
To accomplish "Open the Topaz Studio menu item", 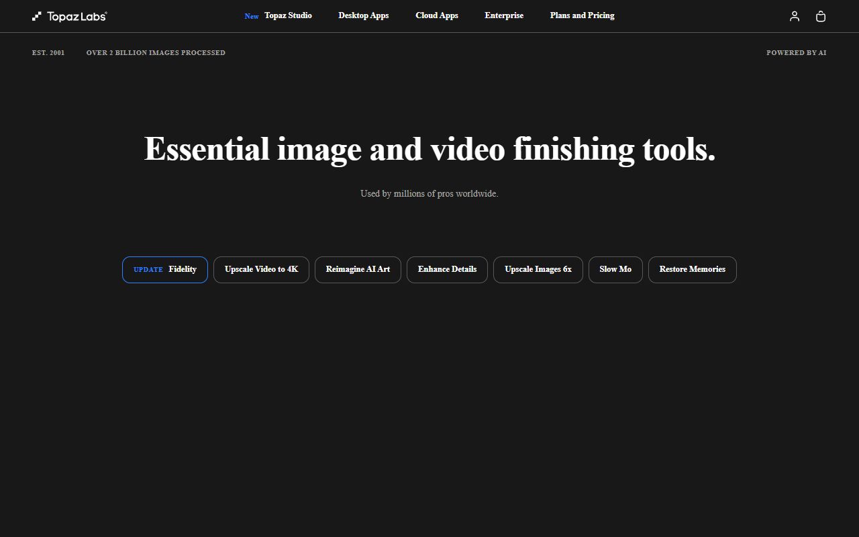I will point(288,15).
